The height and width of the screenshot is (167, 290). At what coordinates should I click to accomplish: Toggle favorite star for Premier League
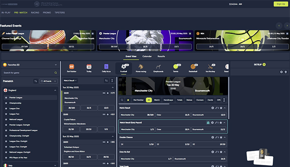point(6,98)
